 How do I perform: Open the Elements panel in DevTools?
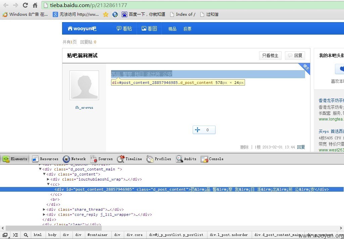click(15, 159)
